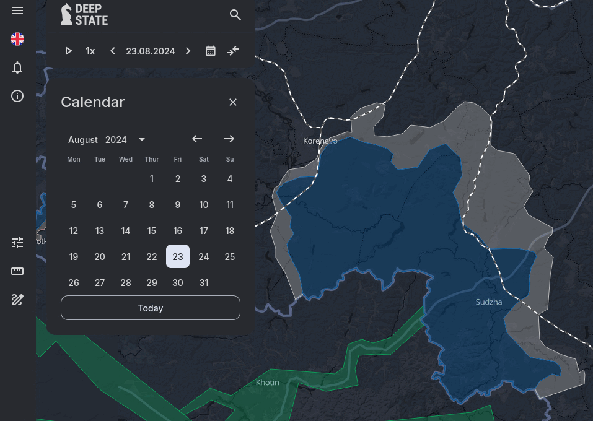
Task: Activate the drawing pencil tool
Action: 17,300
